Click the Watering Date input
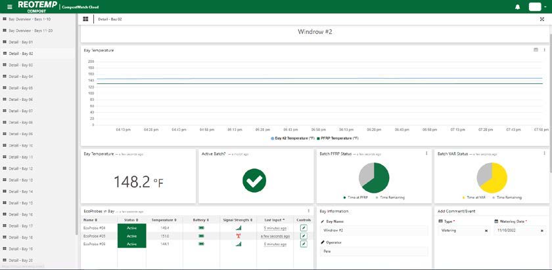Image resolution: width=552 pixels, height=270 pixels. [x=520, y=231]
